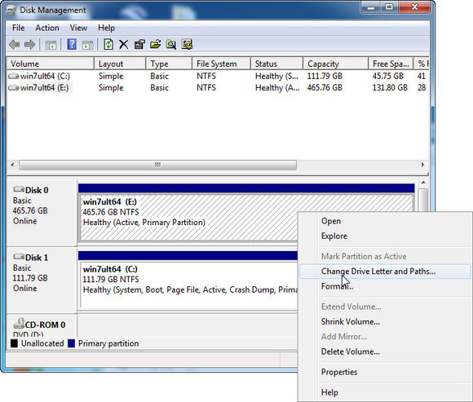
Task: Click the Delete (X) toolbar icon
Action: pyautogui.click(x=124, y=45)
